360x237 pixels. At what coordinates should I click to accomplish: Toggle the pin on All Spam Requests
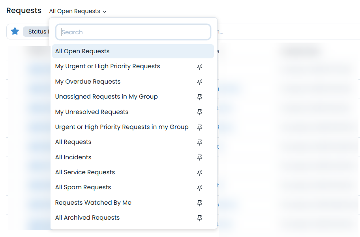click(200, 187)
